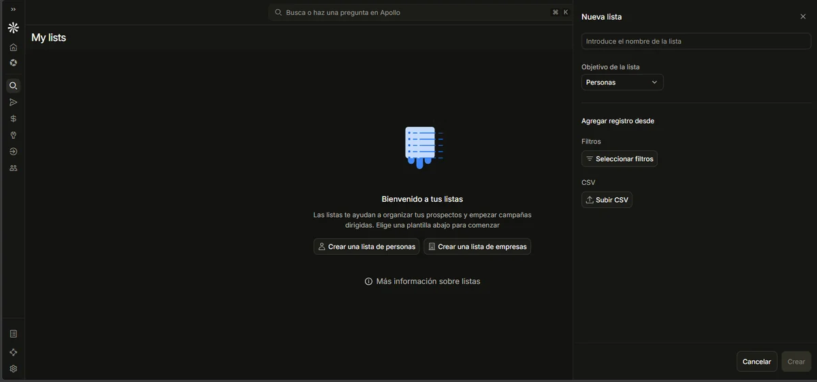Open the people group icon in sidebar
The height and width of the screenshot is (382, 817).
pos(13,168)
